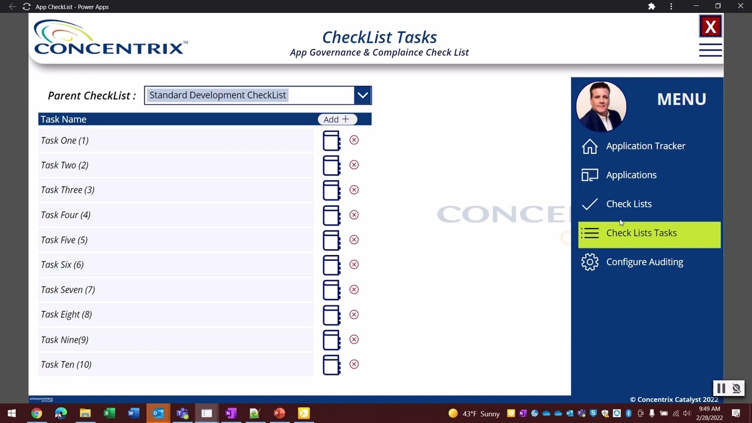Delete Task Five (5) with red X
This screenshot has height=423, width=752.
[354, 240]
